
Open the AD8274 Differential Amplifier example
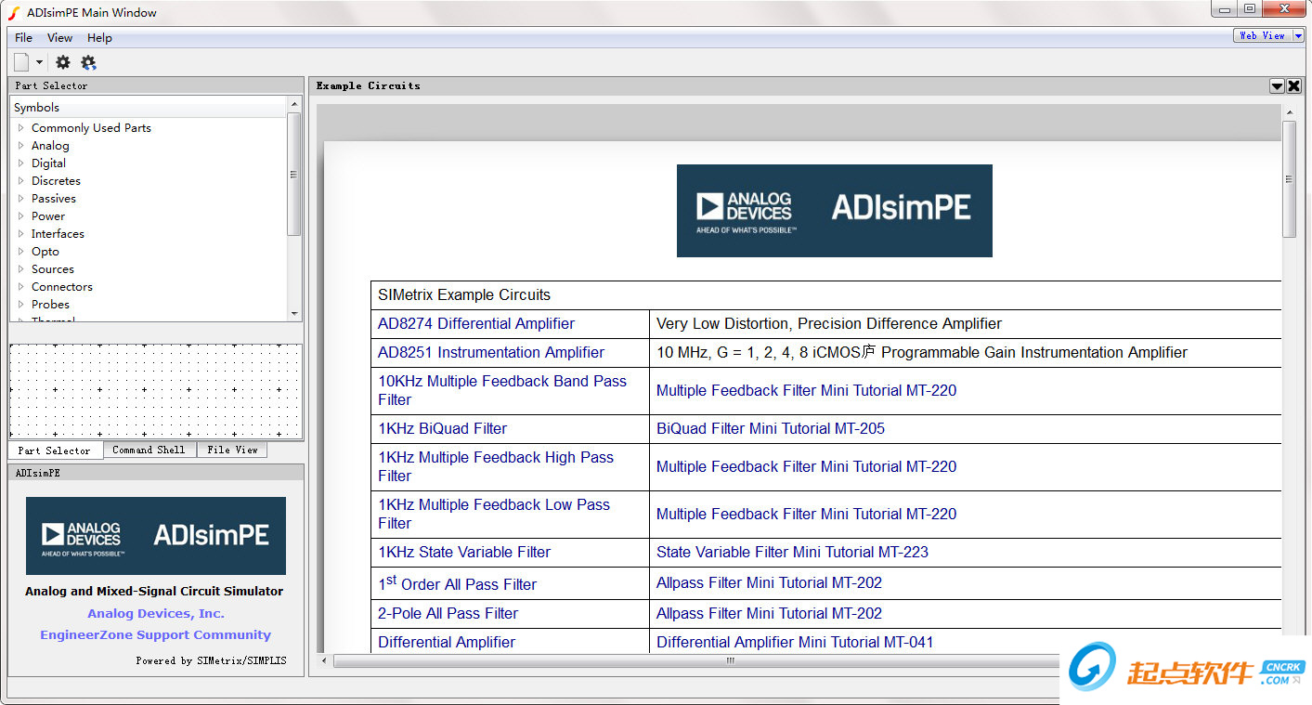click(x=475, y=323)
